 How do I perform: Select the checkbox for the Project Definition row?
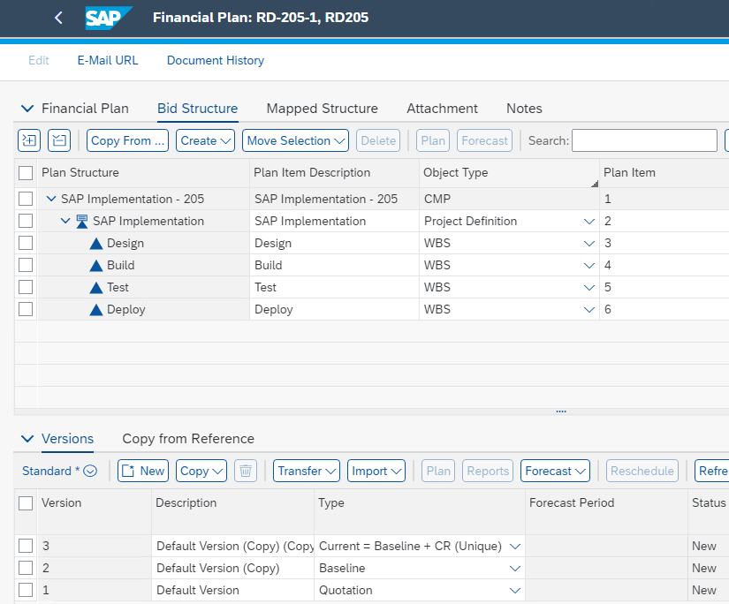[26, 221]
